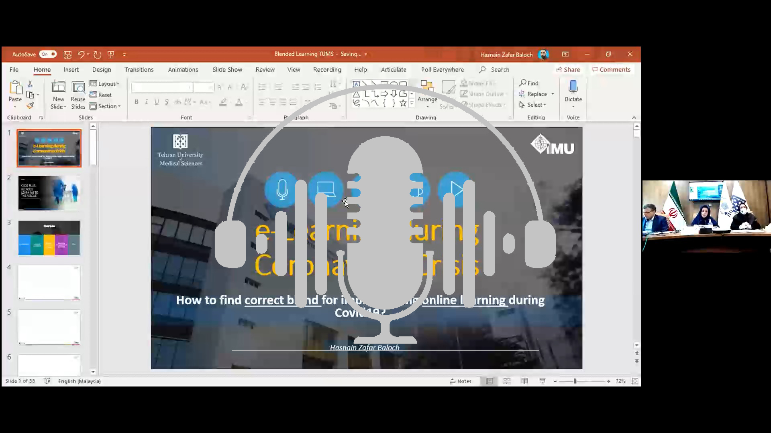Click the Cut scissors icon
Image resolution: width=771 pixels, height=433 pixels.
click(x=30, y=84)
